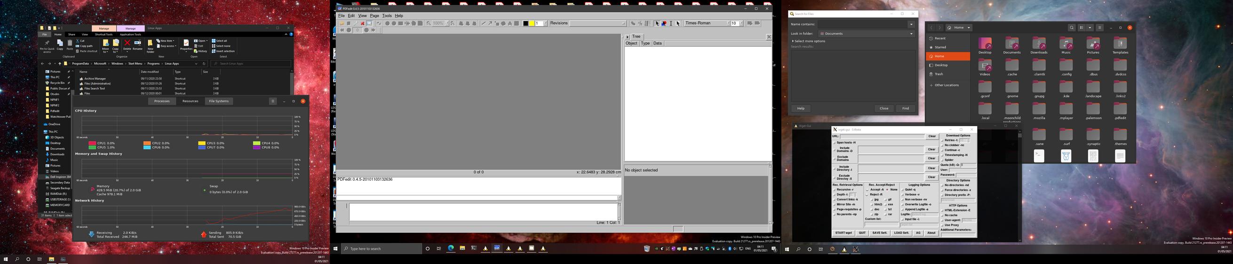1233x264 pixels.
Task: Click the open file icon in PDFedit
Action: tap(342, 24)
